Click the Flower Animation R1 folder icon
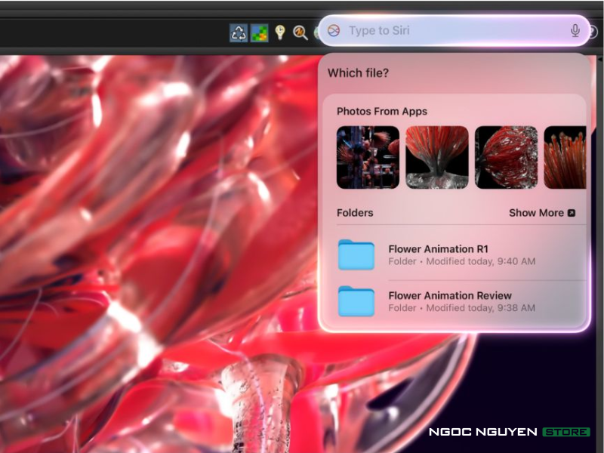Viewport: 604px width, 453px height. click(x=356, y=255)
